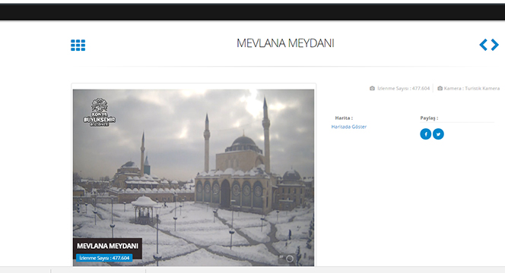
Task: Click the snowy mosque live camera image
Action: point(193,177)
